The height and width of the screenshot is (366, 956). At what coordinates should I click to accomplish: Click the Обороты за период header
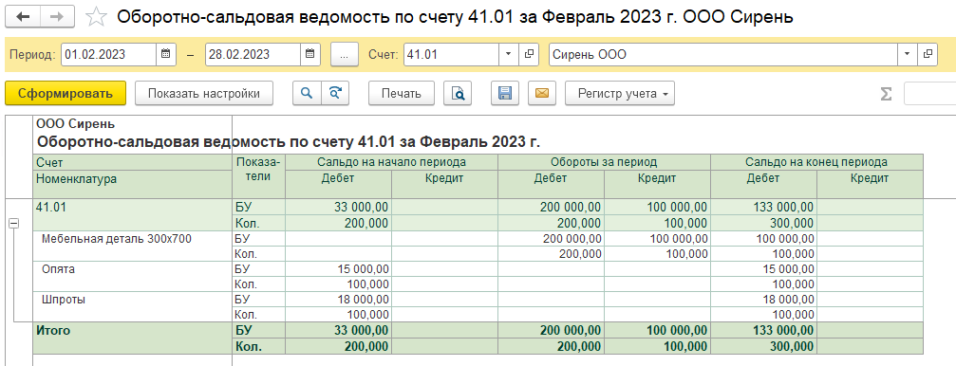tap(604, 162)
